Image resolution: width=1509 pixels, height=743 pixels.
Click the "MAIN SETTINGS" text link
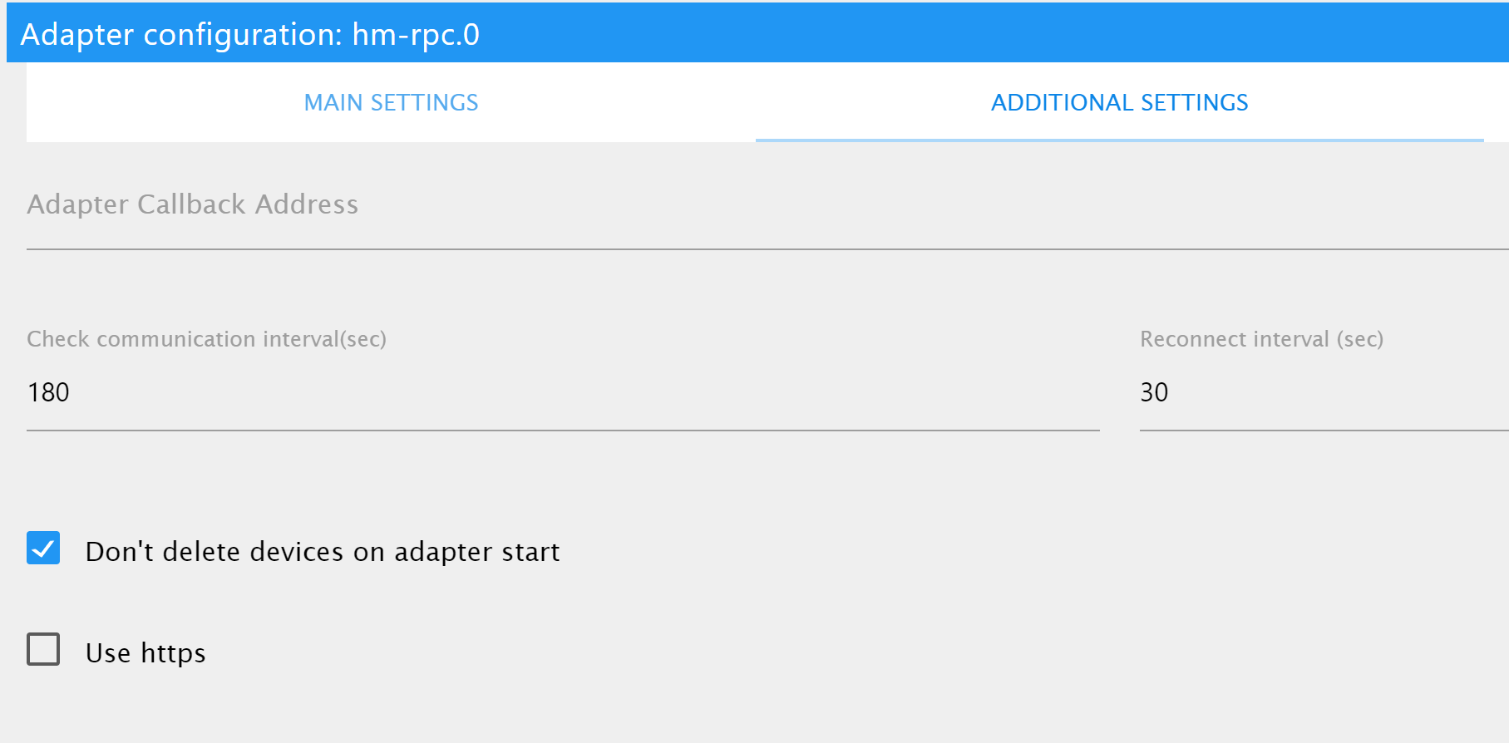[391, 102]
